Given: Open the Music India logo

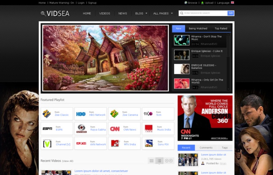Looking at the screenshot, I should (x=149, y=129).
